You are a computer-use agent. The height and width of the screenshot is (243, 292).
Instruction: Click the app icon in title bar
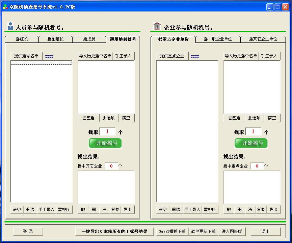[x=5, y=7]
